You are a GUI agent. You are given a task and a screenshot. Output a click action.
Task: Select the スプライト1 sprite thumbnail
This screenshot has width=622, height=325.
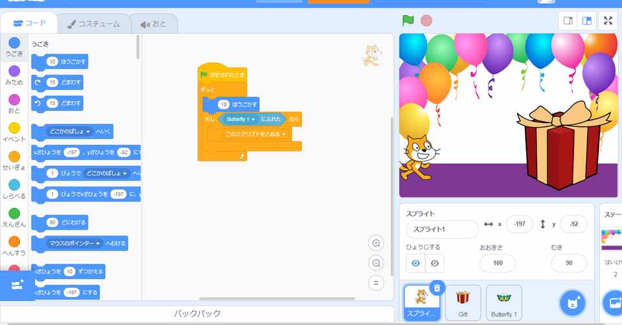click(x=422, y=302)
